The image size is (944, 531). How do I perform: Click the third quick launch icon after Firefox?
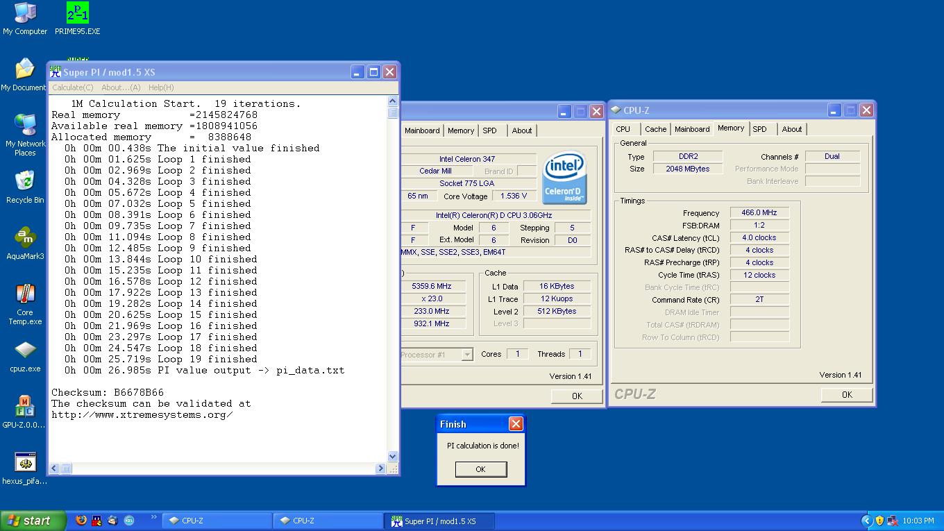click(x=112, y=520)
